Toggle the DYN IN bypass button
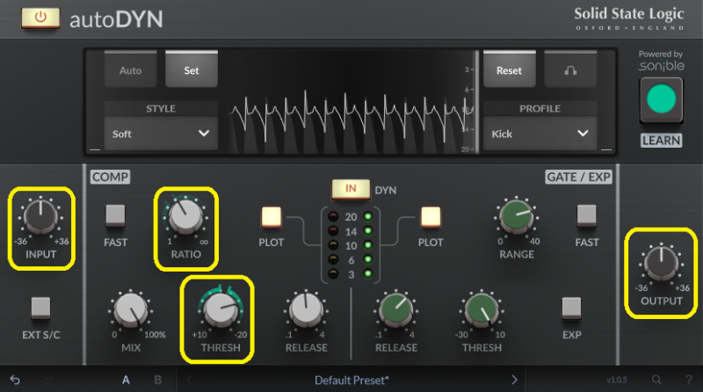This screenshot has height=392, width=703. (x=351, y=189)
